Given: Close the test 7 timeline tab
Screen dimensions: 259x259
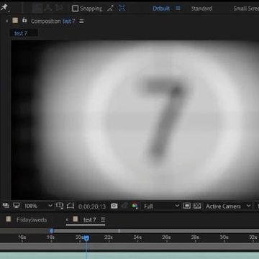Looking at the screenshot, I should (67, 219).
